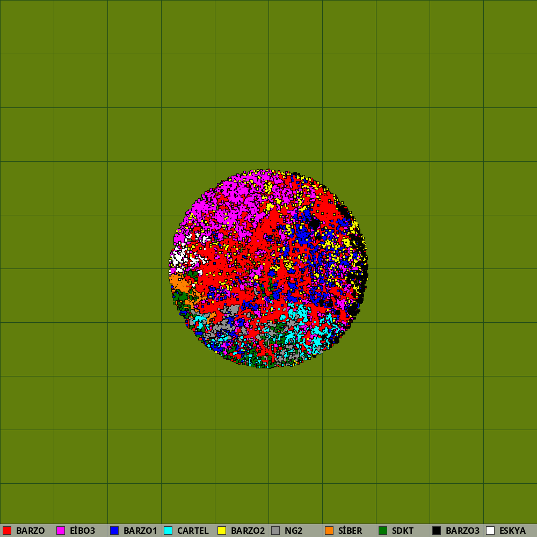
Task: Click the red BARZO color swatch
Action: point(7,531)
